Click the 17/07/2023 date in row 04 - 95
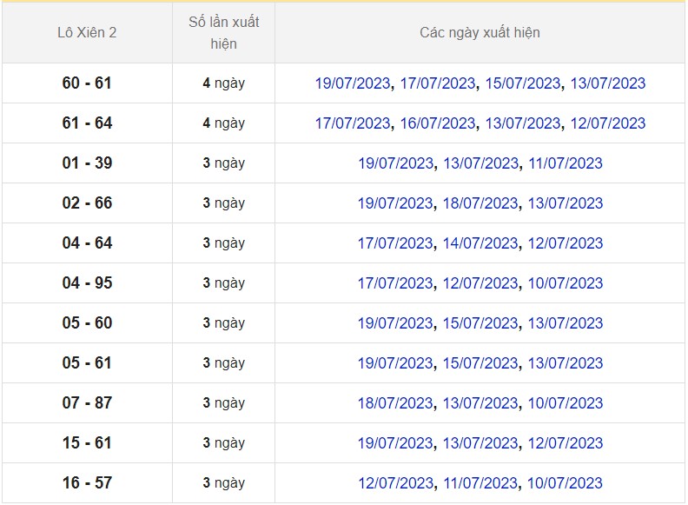The height and width of the screenshot is (505, 688). [x=395, y=283]
